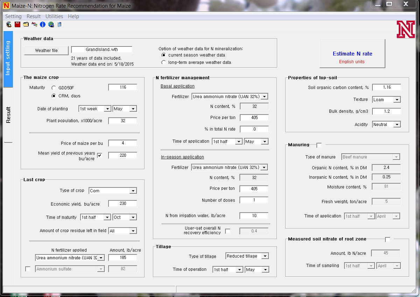Click the calculator icon in toolbar

59,24
